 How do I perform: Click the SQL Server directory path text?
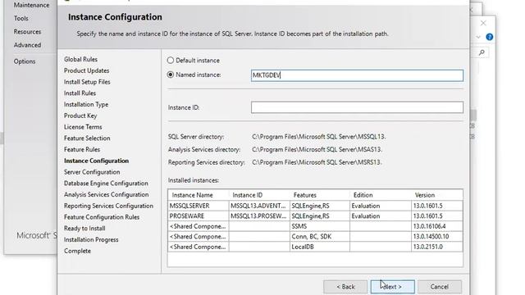319,137
